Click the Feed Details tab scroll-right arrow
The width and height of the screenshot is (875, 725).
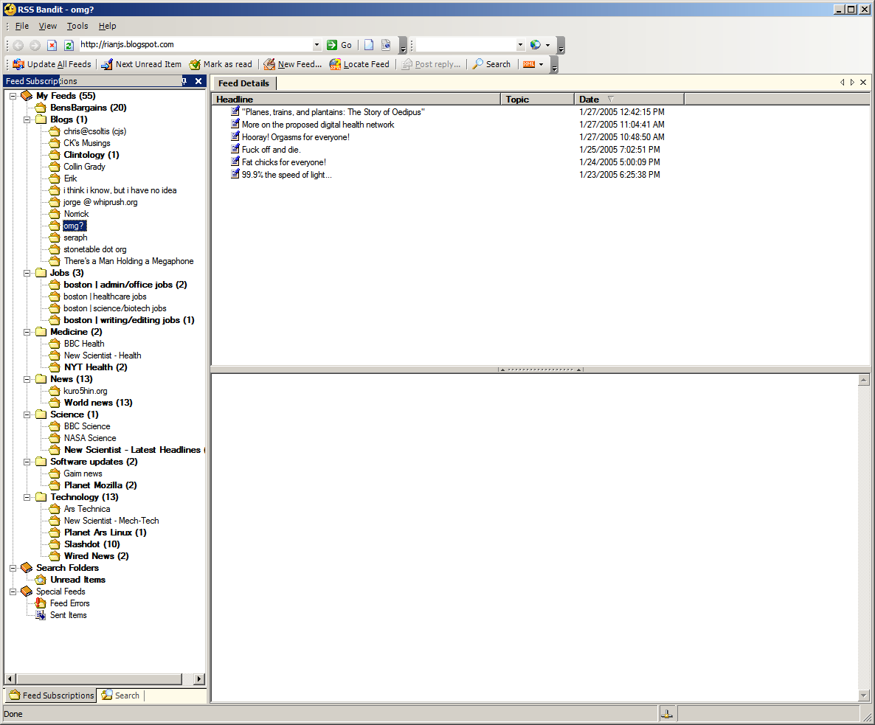(x=853, y=82)
